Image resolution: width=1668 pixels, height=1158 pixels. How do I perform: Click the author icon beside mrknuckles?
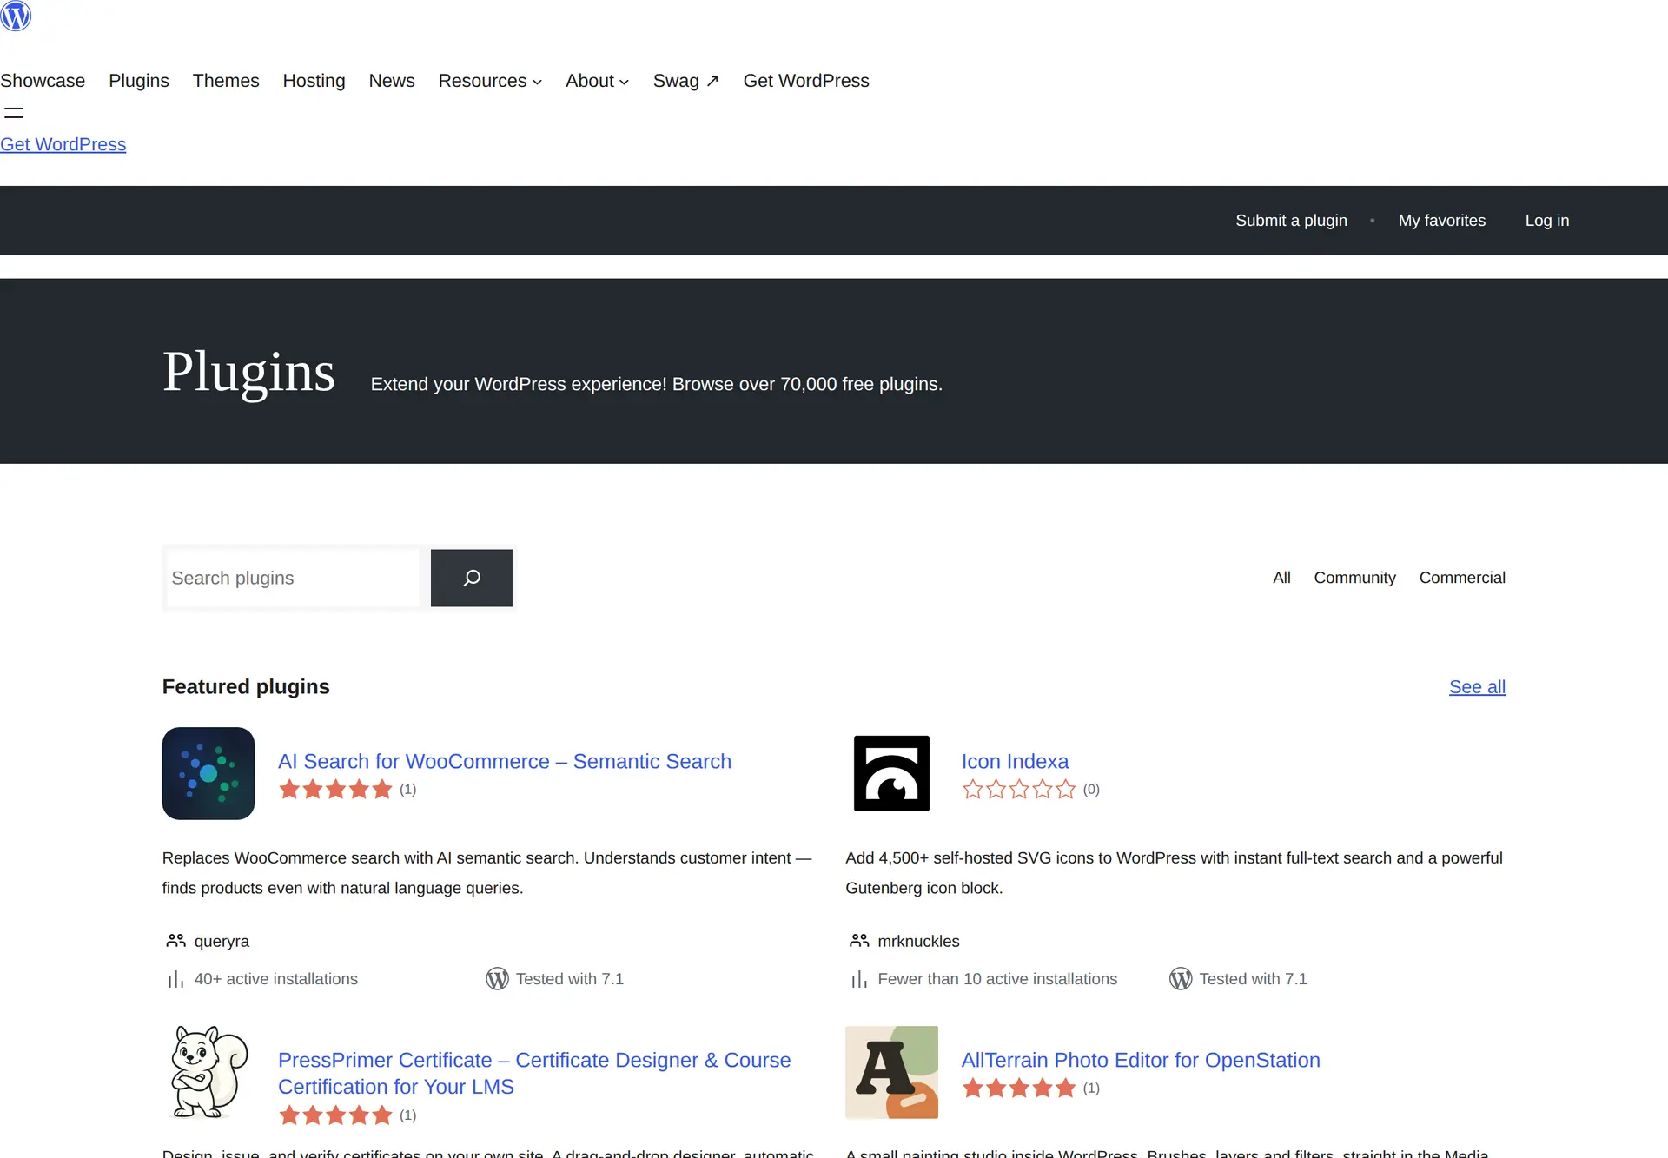(859, 941)
